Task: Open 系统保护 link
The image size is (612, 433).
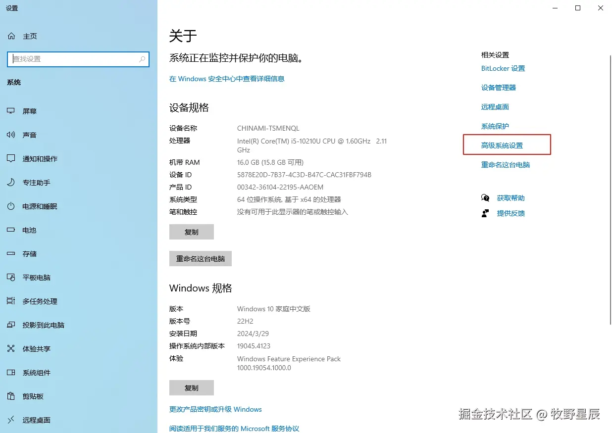Action: coord(495,126)
